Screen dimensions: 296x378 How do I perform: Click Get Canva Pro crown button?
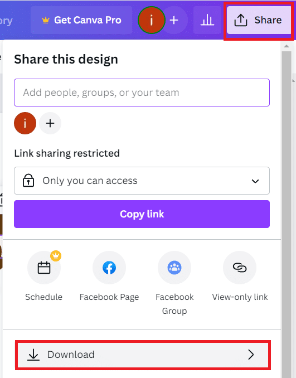coord(81,20)
